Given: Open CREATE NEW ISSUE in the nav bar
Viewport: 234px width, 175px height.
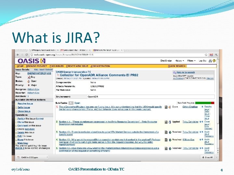Looking at the screenshot, I should click(77, 66).
